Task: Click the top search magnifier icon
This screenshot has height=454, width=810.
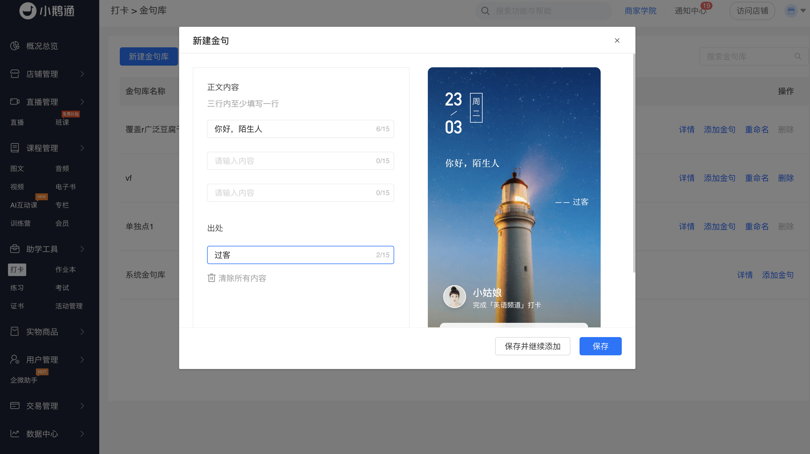Action: (485, 11)
